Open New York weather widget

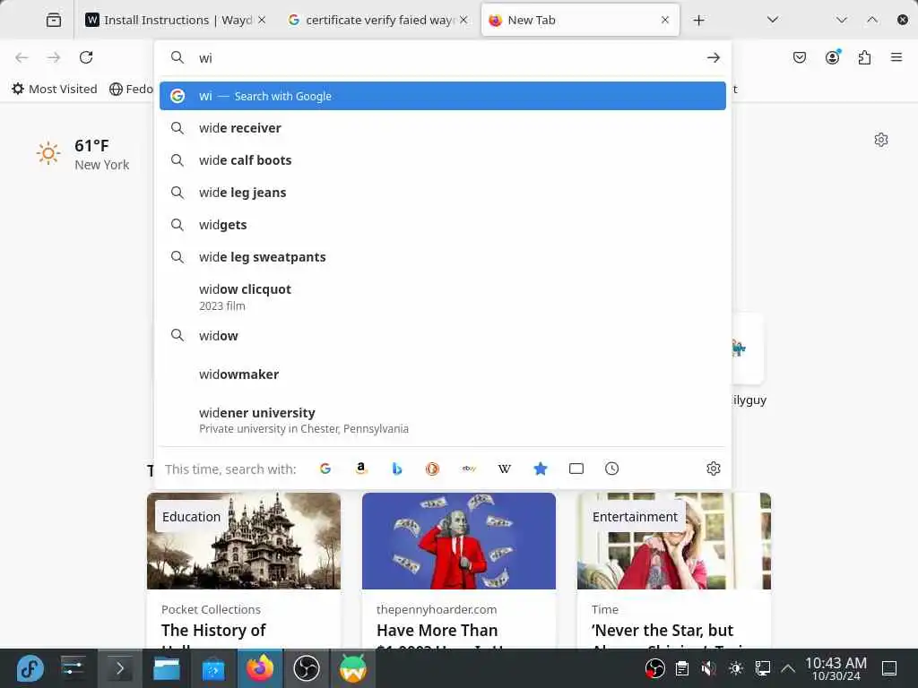coord(82,154)
